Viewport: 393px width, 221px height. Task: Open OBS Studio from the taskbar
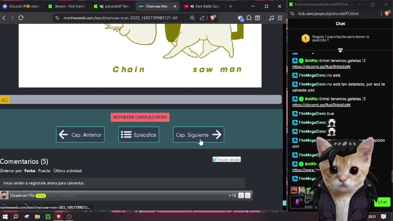click(x=69, y=217)
